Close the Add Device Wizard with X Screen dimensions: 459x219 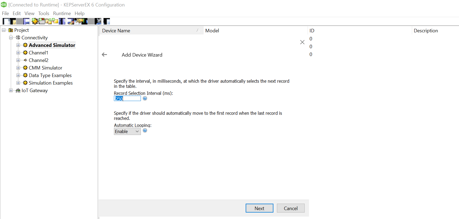[x=302, y=42]
